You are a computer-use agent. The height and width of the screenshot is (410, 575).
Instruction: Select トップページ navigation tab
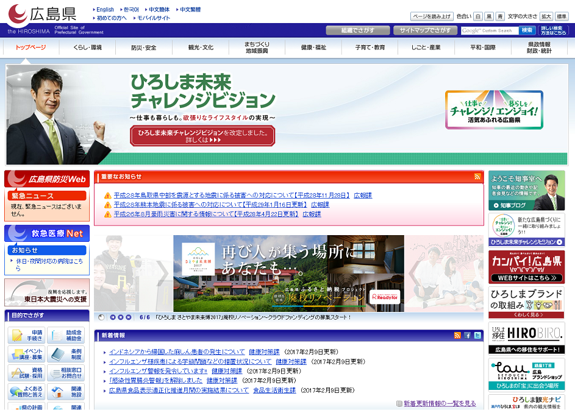coord(31,48)
